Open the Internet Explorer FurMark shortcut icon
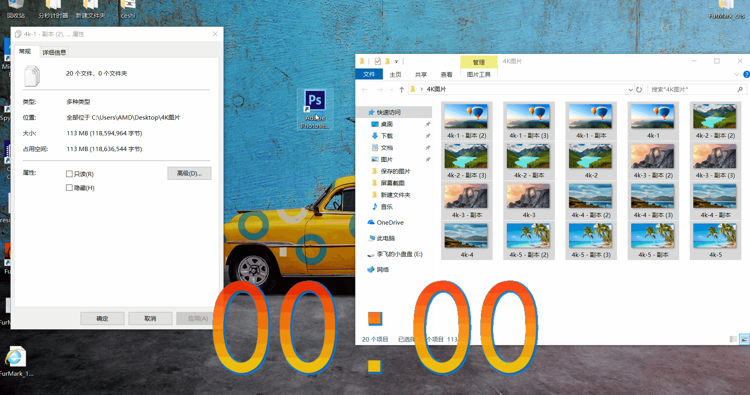The image size is (750, 395). coord(16,361)
